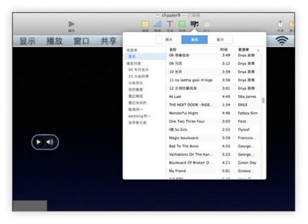Sort by the artist column header
Screen dimensions: 308x224
[x=243, y=50]
